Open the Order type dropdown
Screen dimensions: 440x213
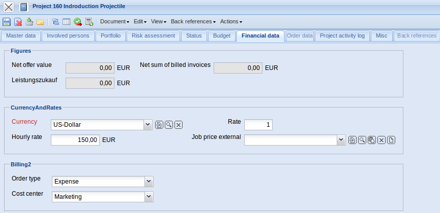(x=148, y=181)
